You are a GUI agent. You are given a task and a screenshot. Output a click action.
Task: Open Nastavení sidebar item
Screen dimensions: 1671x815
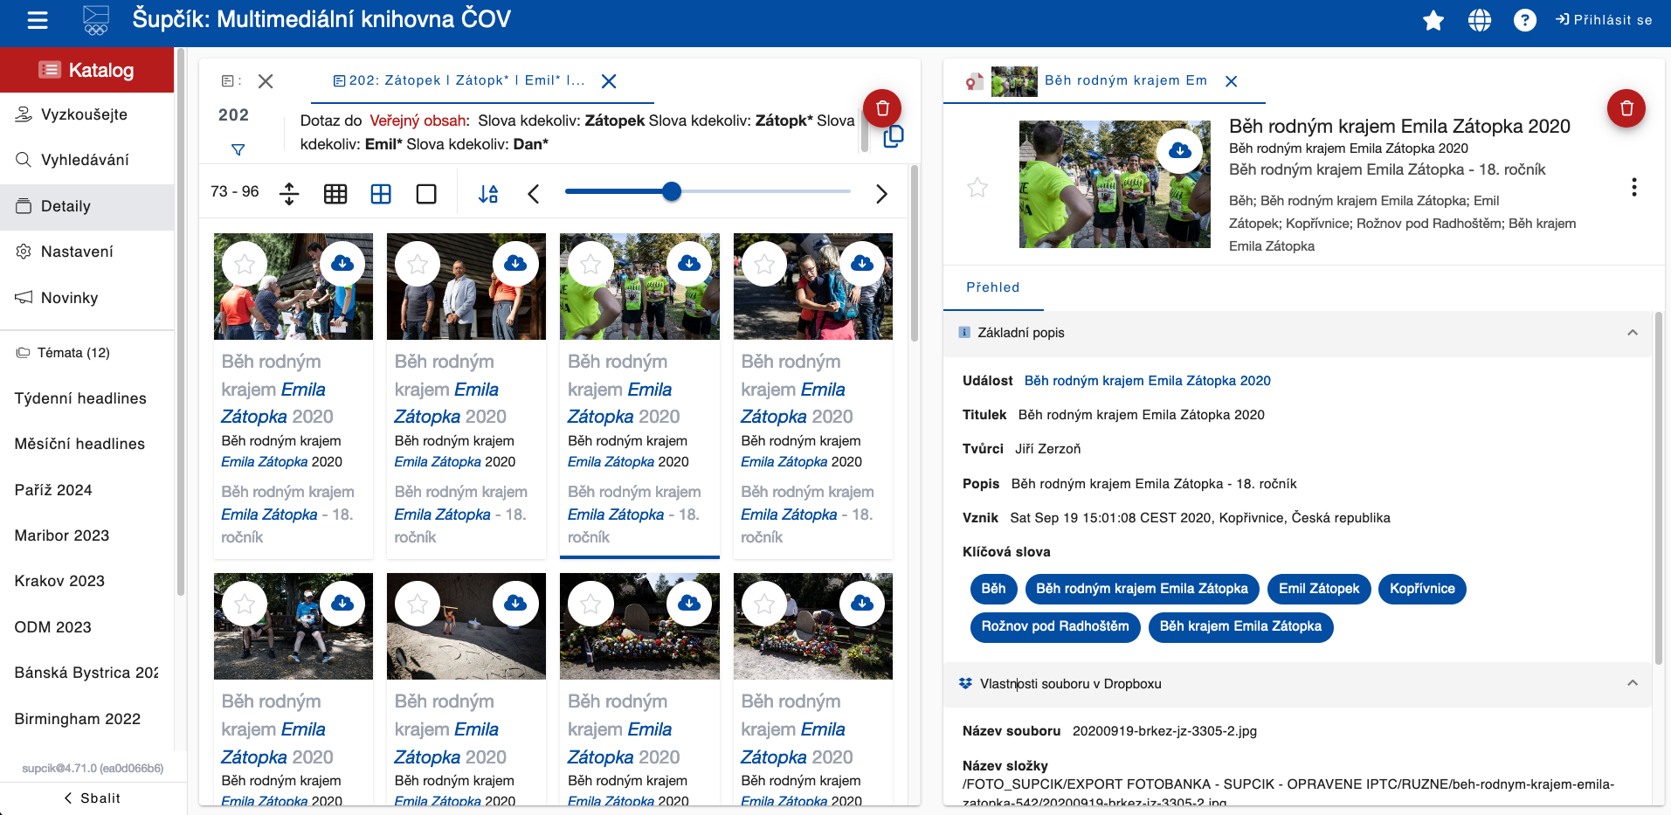pos(87,252)
